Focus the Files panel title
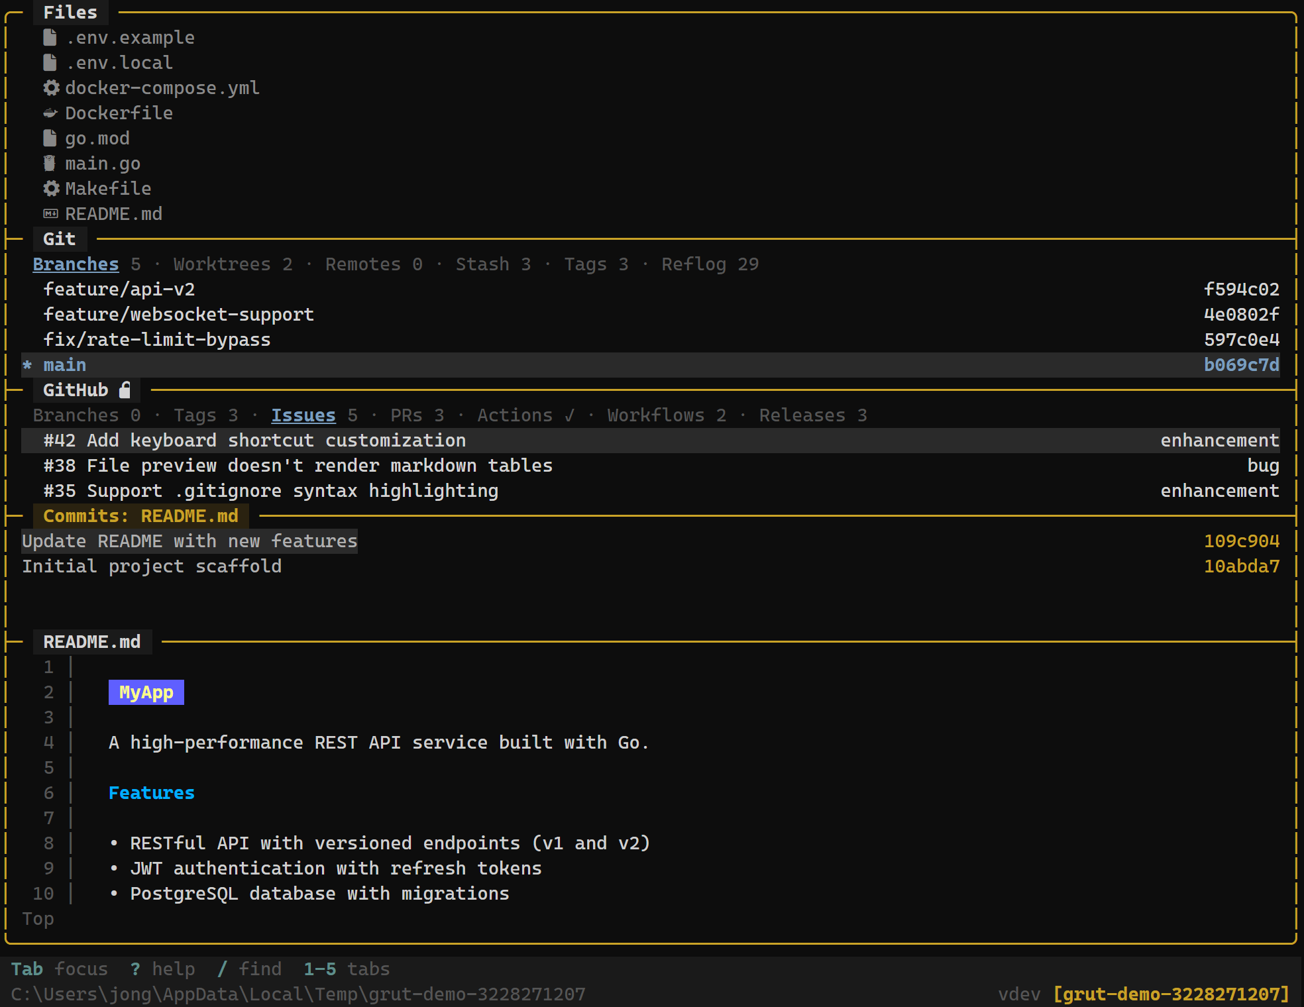This screenshot has height=1007, width=1304. pos(70,13)
